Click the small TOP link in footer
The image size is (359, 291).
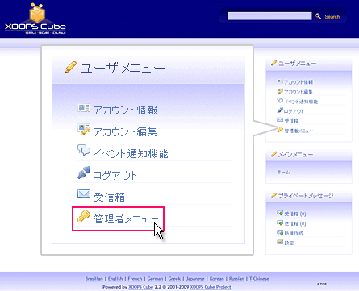tap(322, 284)
